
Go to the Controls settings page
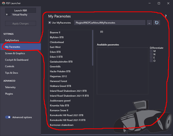point(21,66)
